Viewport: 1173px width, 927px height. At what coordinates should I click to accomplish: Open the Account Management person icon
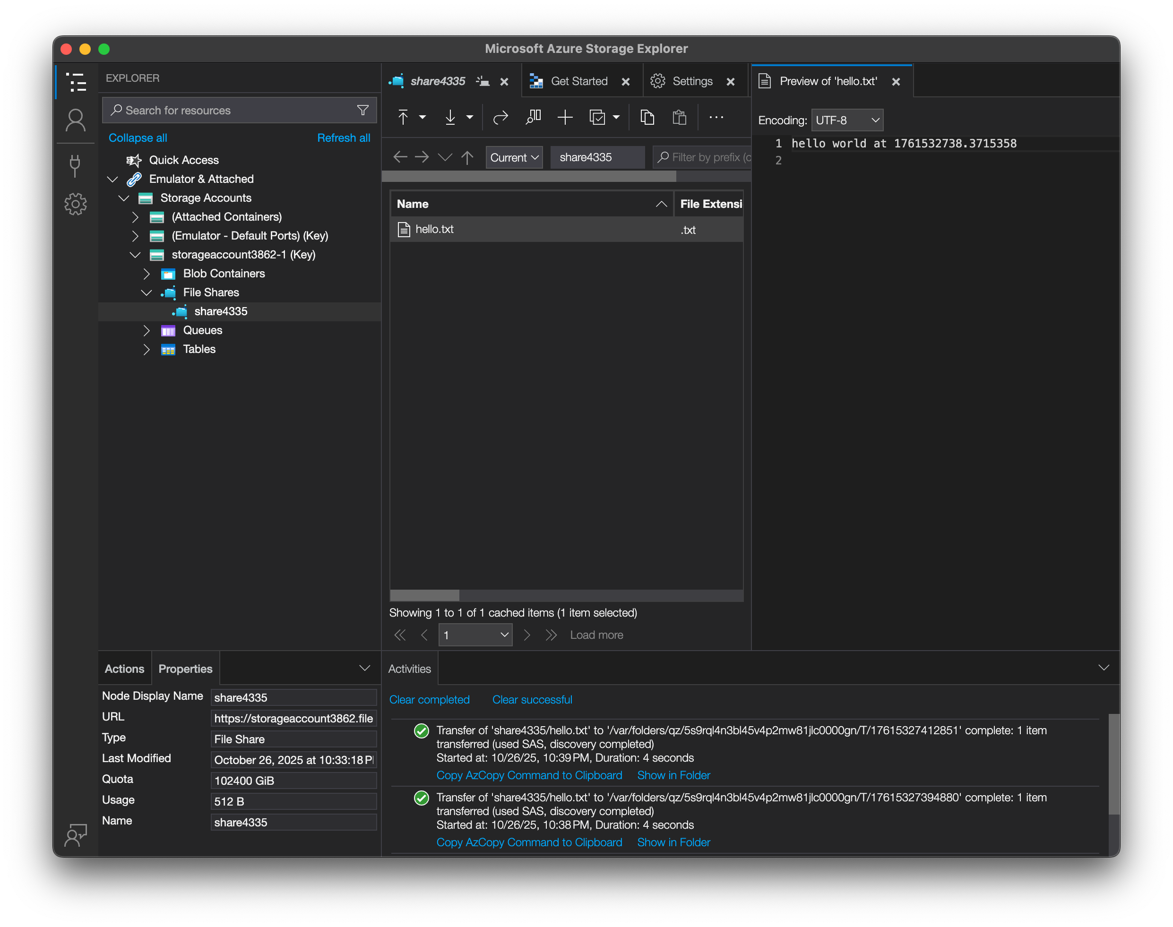tap(76, 120)
